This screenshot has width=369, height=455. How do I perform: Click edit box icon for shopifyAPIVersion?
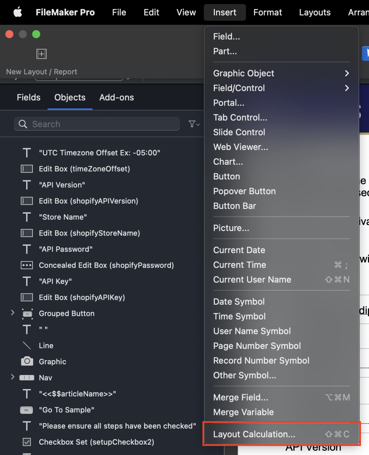(x=27, y=201)
